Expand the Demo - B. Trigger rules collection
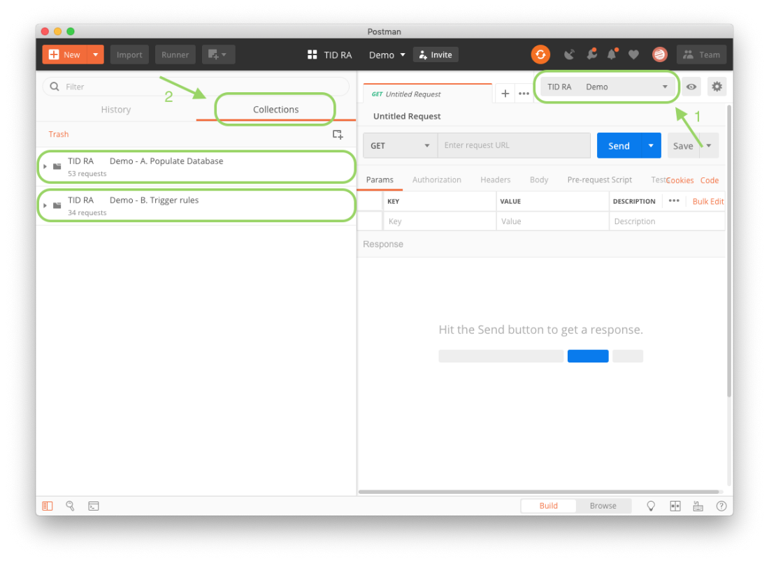Image resolution: width=769 pixels, height=563 pixels. [x=45, y=206]
